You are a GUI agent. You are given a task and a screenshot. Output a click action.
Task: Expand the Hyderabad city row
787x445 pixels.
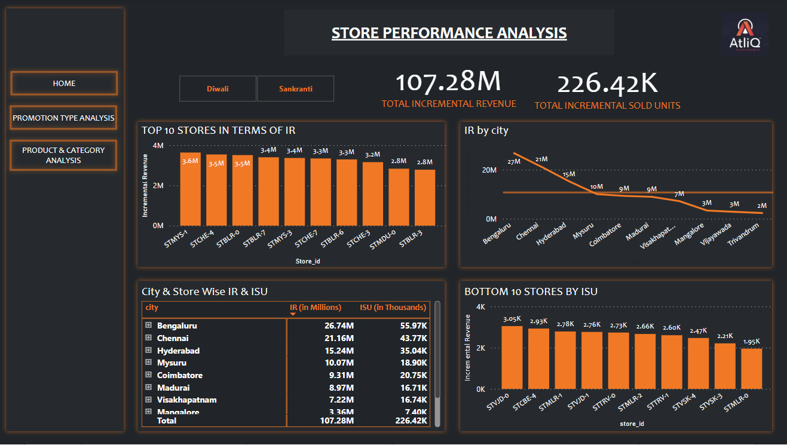click(148, 351)
